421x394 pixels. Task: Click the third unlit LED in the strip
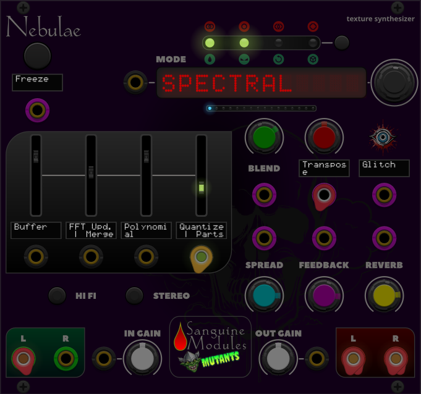coord(278,43)
